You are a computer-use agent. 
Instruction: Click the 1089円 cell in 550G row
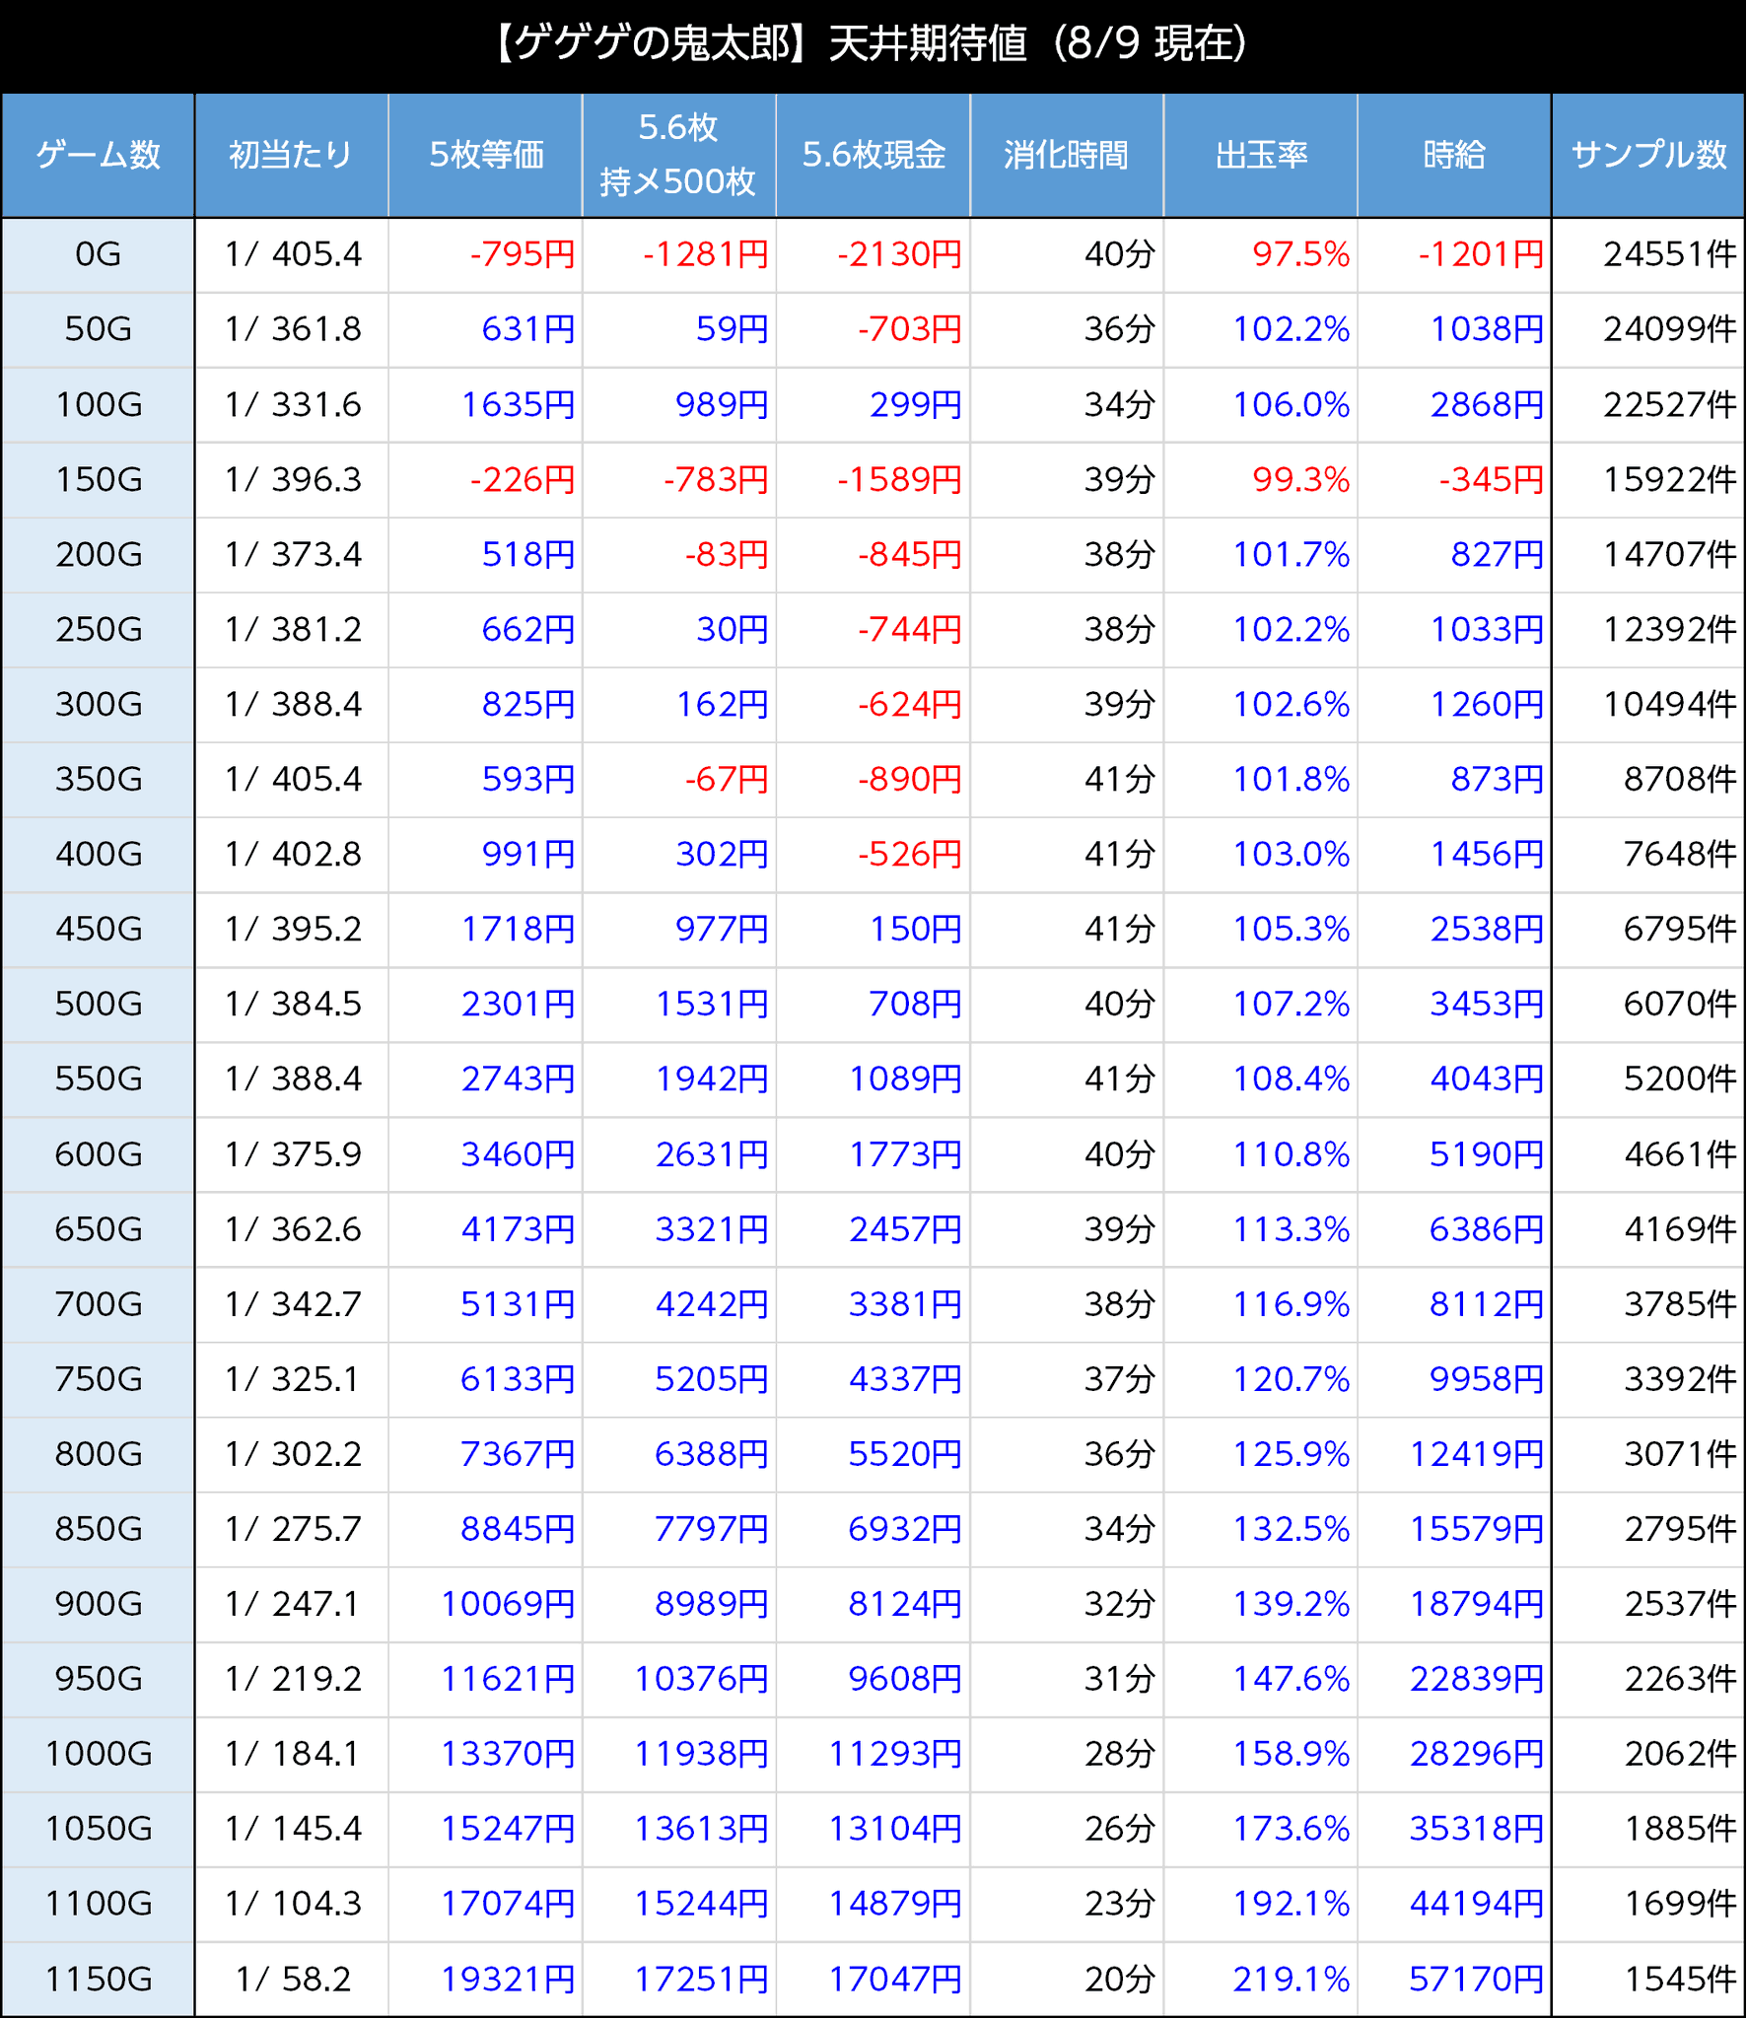(x=873, y=1079)
